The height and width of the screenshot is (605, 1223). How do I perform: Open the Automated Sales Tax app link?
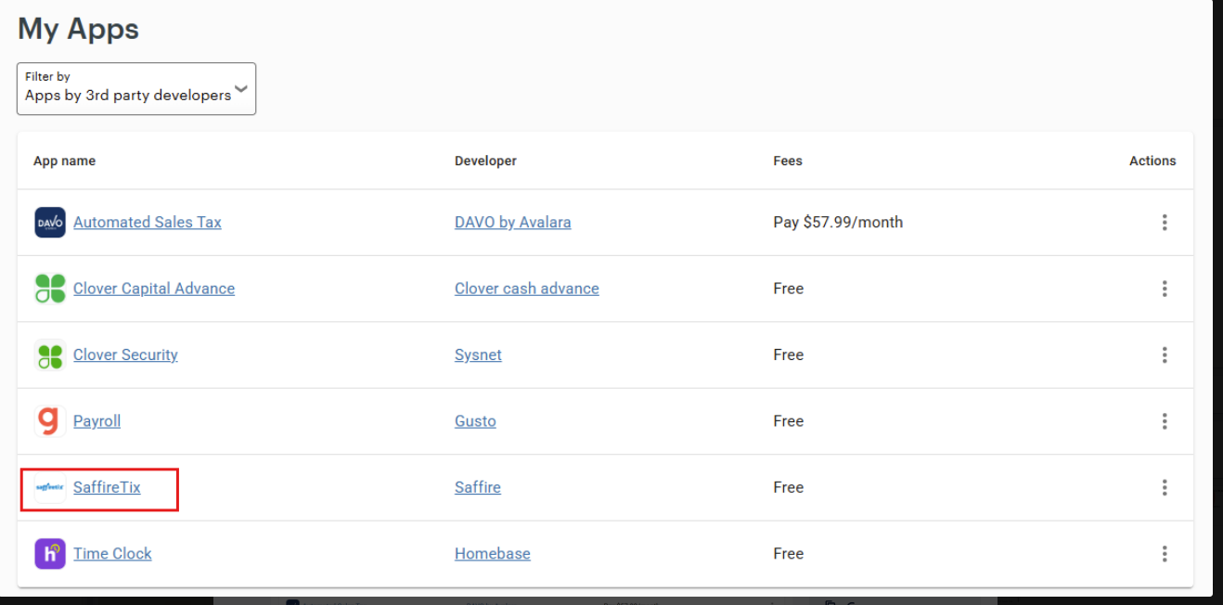pos(148,223)
